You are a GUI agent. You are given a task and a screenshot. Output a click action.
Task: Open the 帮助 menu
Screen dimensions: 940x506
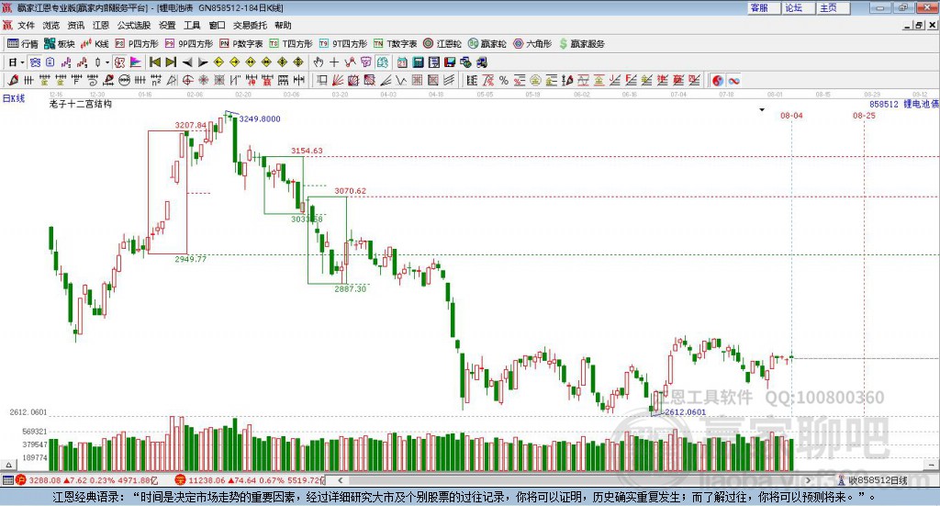pos(283,25)
